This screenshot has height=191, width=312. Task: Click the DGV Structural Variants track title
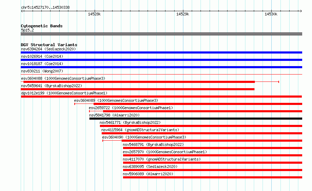click(49, 45)
